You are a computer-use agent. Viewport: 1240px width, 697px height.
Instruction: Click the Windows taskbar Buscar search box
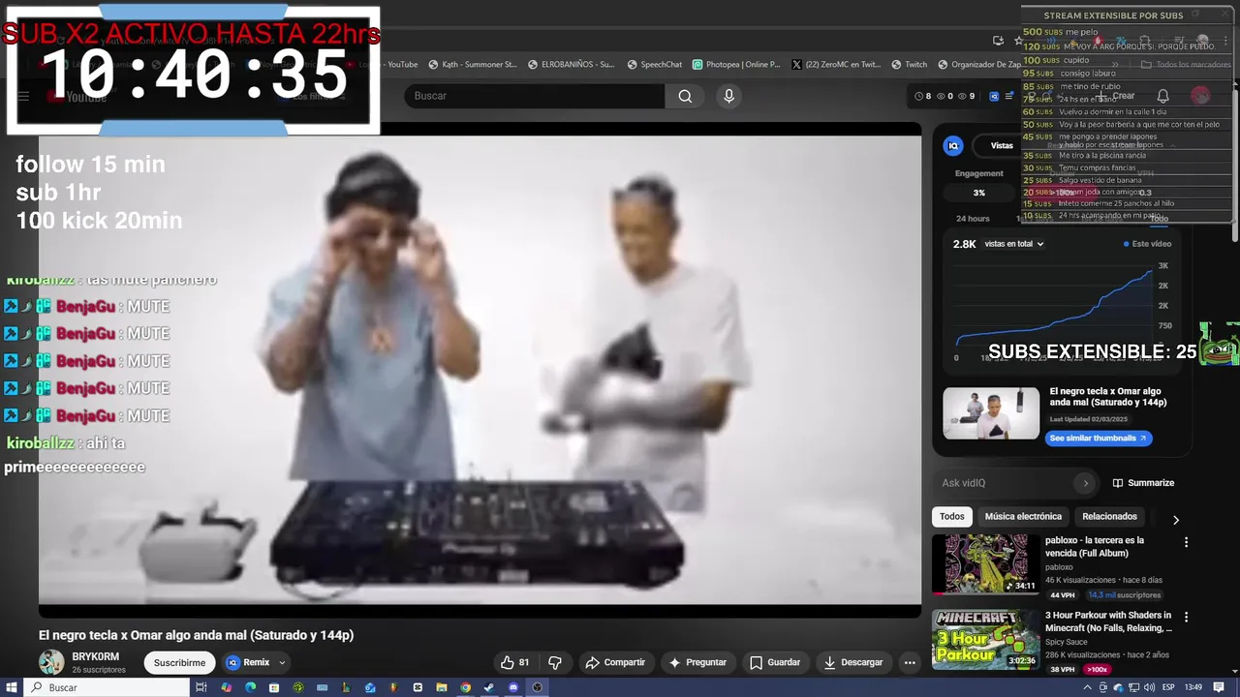(107, 687)
